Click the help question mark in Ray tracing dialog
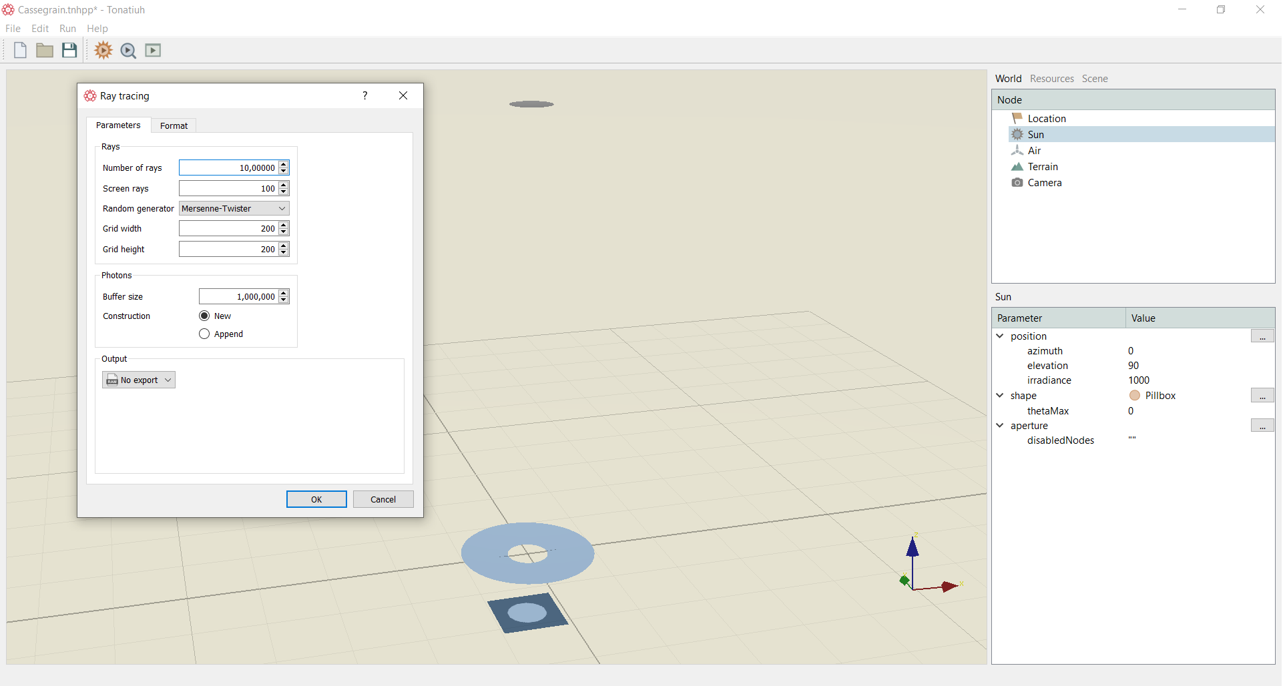1283x686 pixels. [365, 95]
